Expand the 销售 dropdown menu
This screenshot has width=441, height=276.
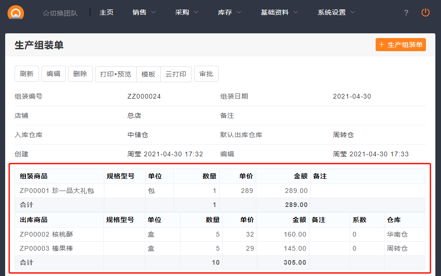pyautogui.click(x=144, y=13)
